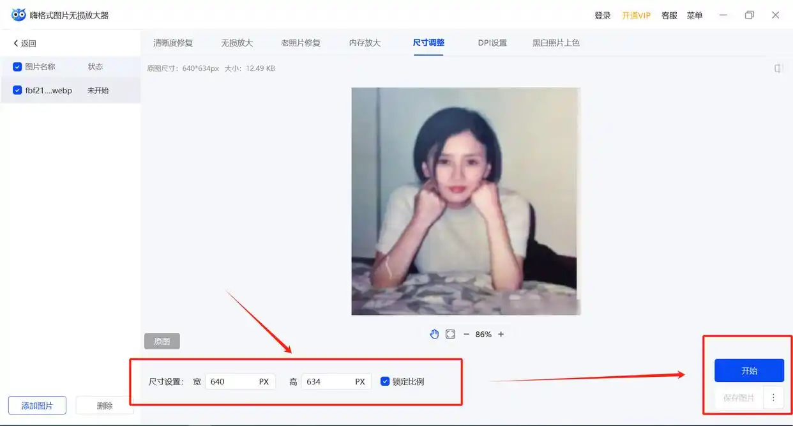Uncheck the fbf21....webp file checkbox
This screenshot has height=426, width=793.
(x=17, y=90)
